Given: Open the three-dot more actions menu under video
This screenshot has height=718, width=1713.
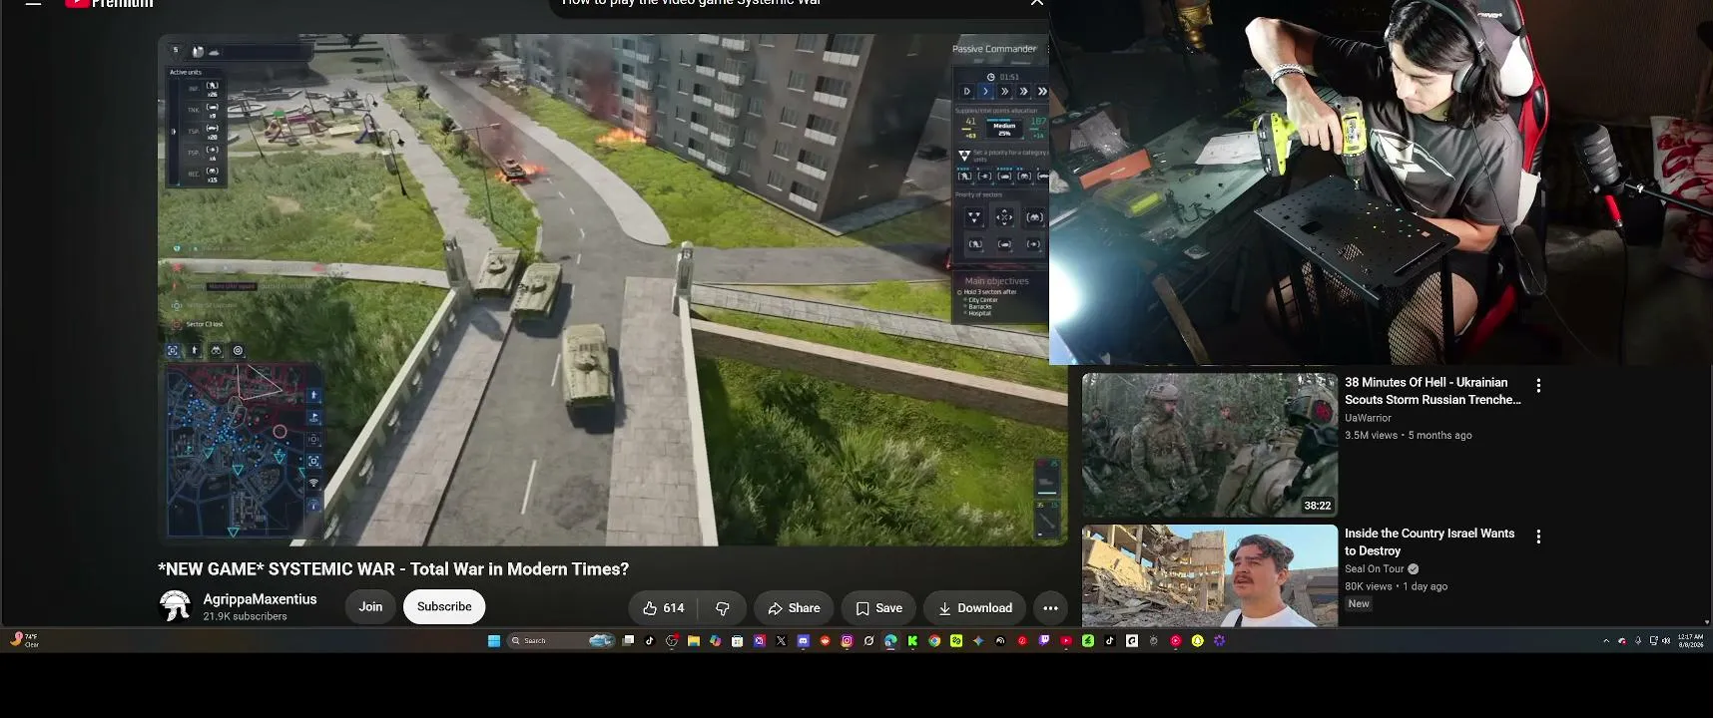Looking at the screenshot, I should pyautogui.click(x=1050, y=608).
